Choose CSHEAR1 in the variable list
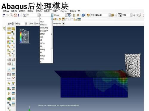 tap(44, 28)
